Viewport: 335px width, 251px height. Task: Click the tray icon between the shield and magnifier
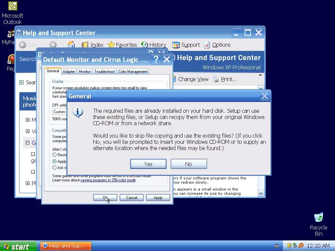[295, 245]
